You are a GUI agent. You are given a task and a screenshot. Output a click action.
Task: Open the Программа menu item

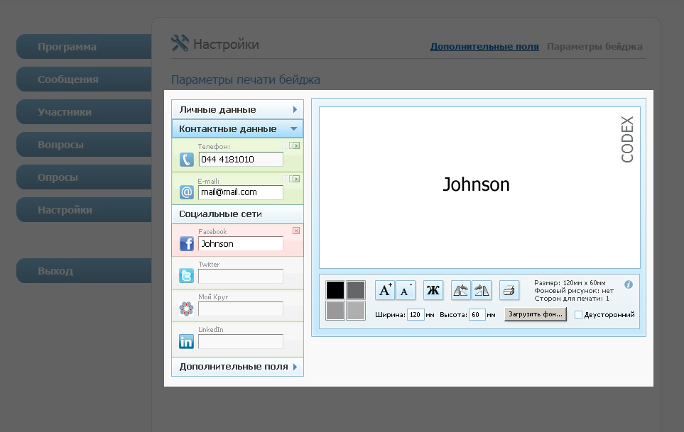84,47
